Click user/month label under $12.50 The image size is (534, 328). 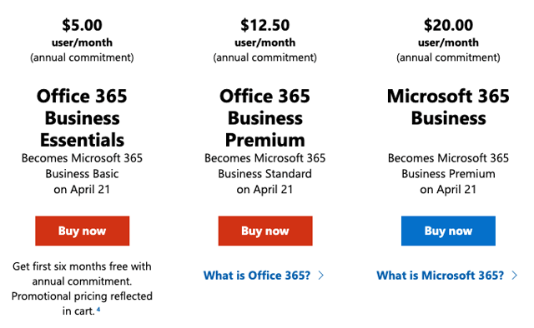pos(265,42)
